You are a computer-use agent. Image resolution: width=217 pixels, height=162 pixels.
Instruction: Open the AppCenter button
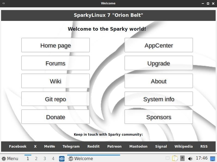point(158,45)
